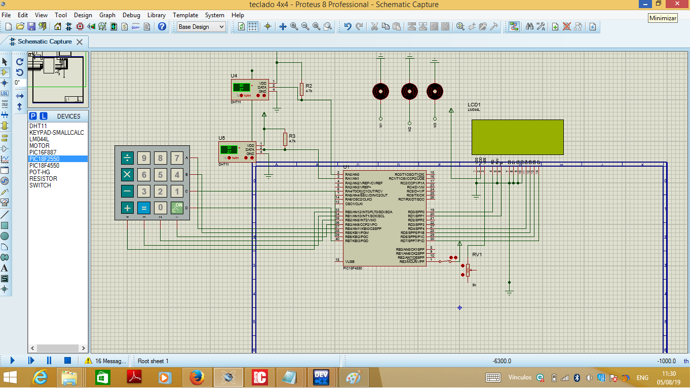
Task: Remove sheet with red X icon
Action: pos(567,26)
